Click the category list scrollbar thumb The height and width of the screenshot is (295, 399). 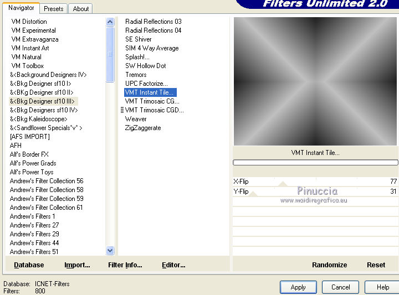tap(110, 54)
